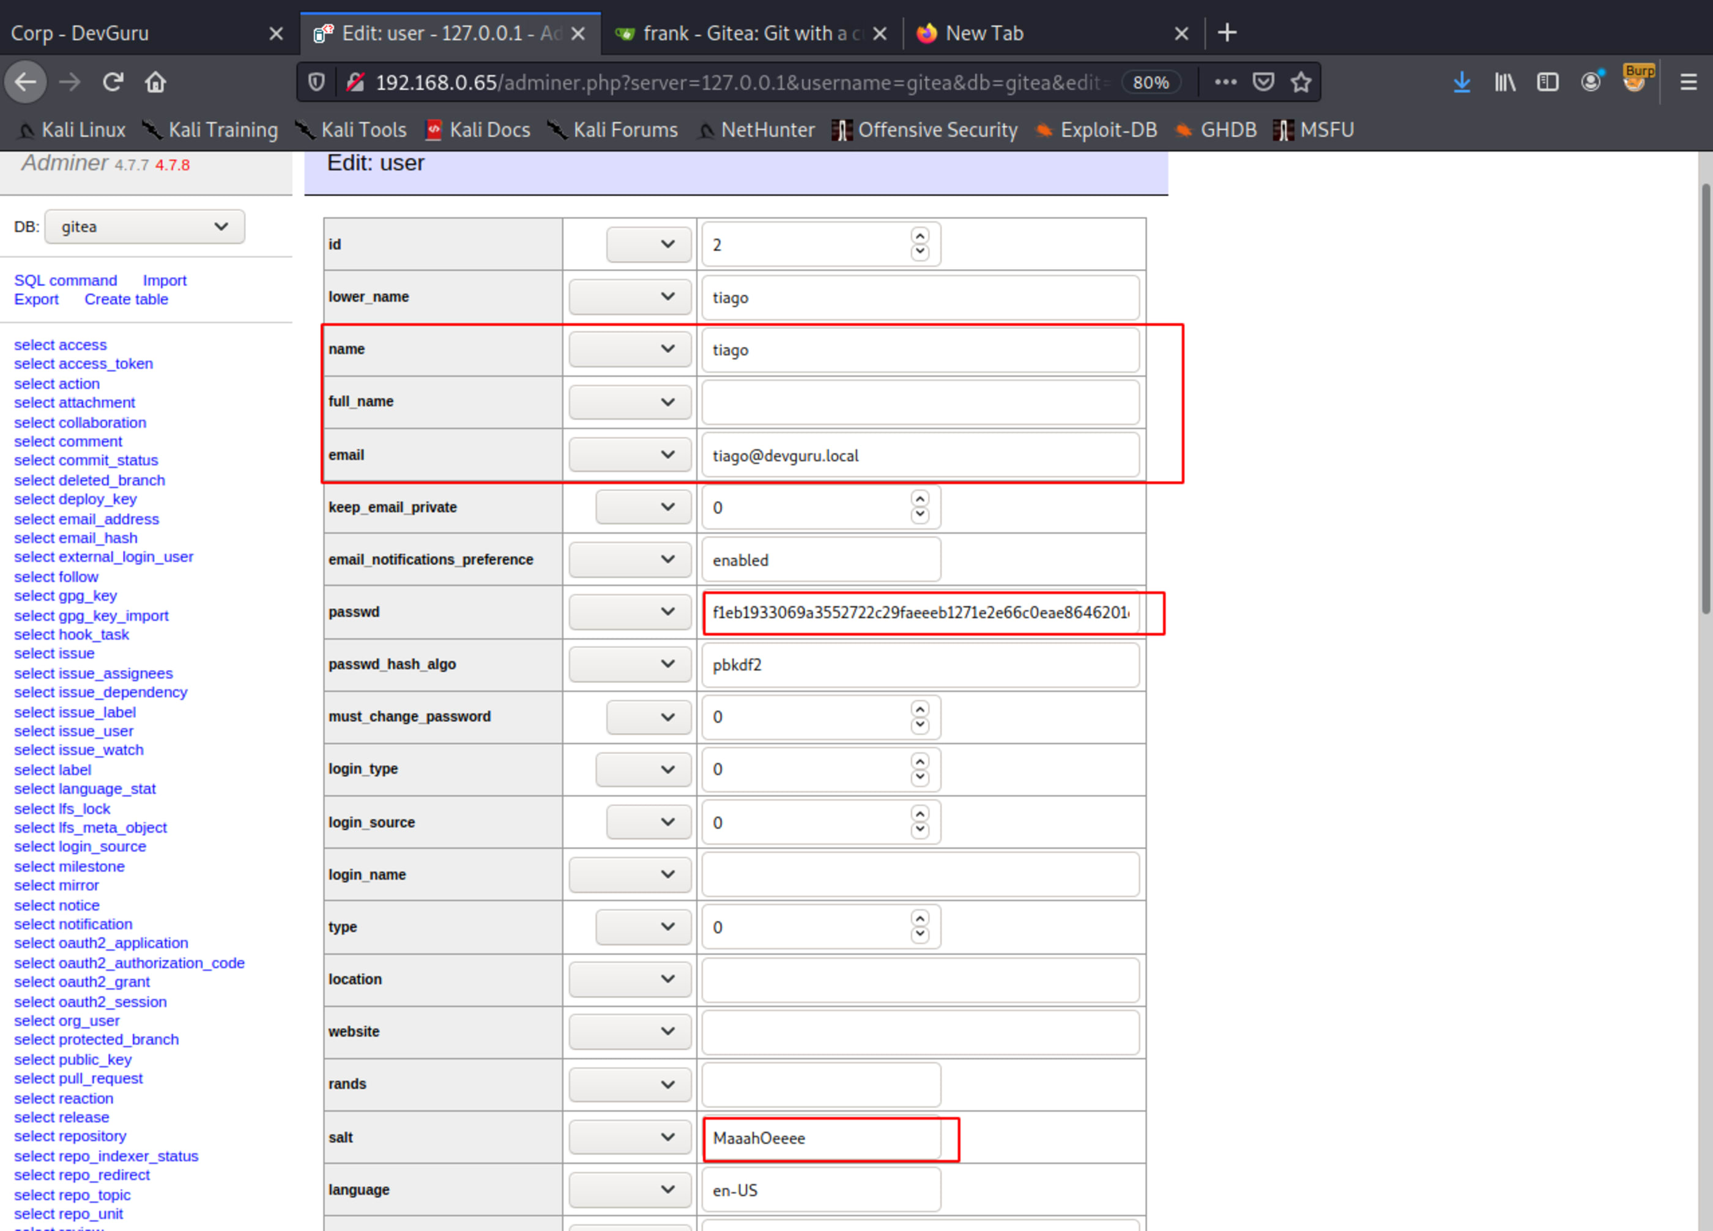Click the select access_token link
1713x1231 pixels.
[83, 364]
